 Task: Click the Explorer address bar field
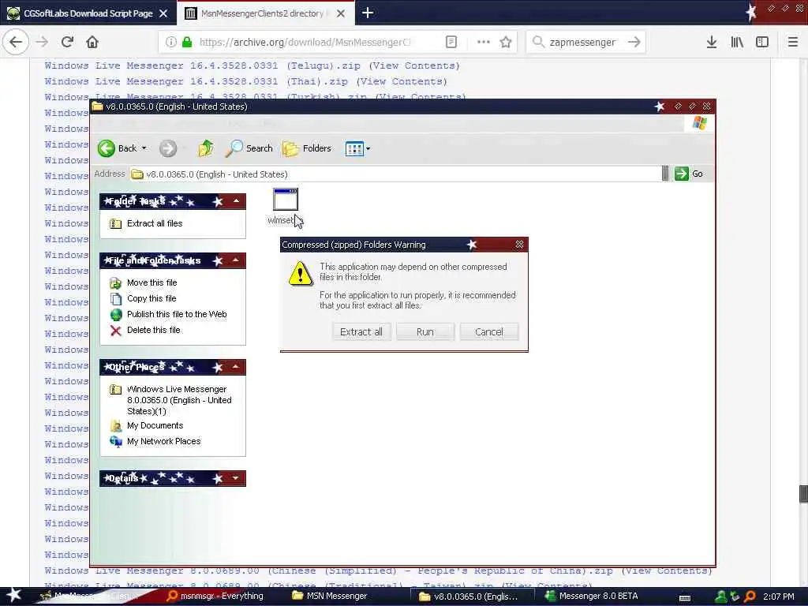point(396,174)
